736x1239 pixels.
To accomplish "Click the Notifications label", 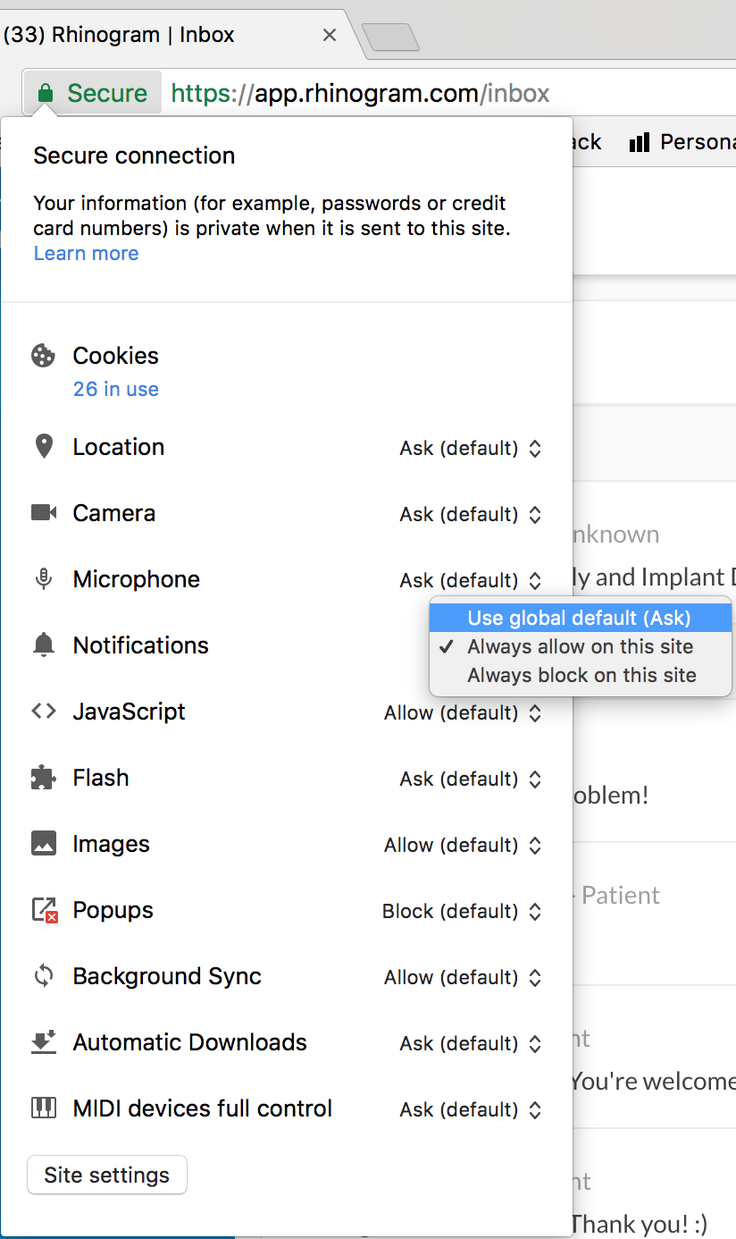I will (141, 645).
